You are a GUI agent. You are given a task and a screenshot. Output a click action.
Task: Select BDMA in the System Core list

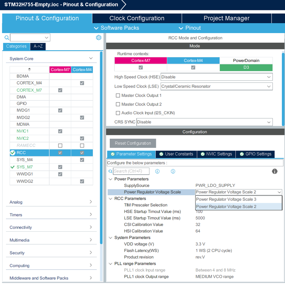tap(23, 76)
